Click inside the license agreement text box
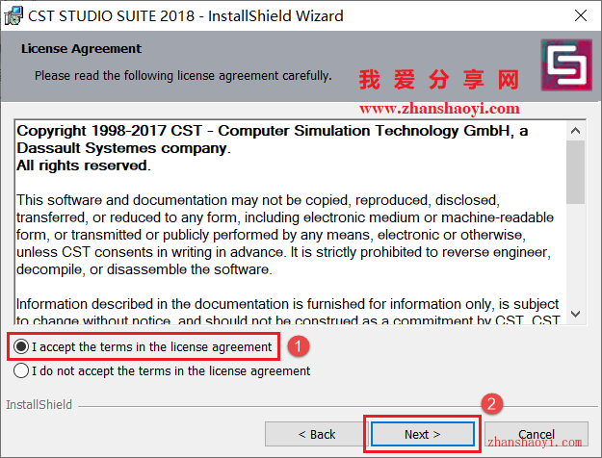 click(x=291, y=222)
